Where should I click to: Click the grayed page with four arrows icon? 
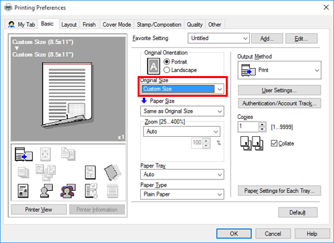[x=45, y=154]
